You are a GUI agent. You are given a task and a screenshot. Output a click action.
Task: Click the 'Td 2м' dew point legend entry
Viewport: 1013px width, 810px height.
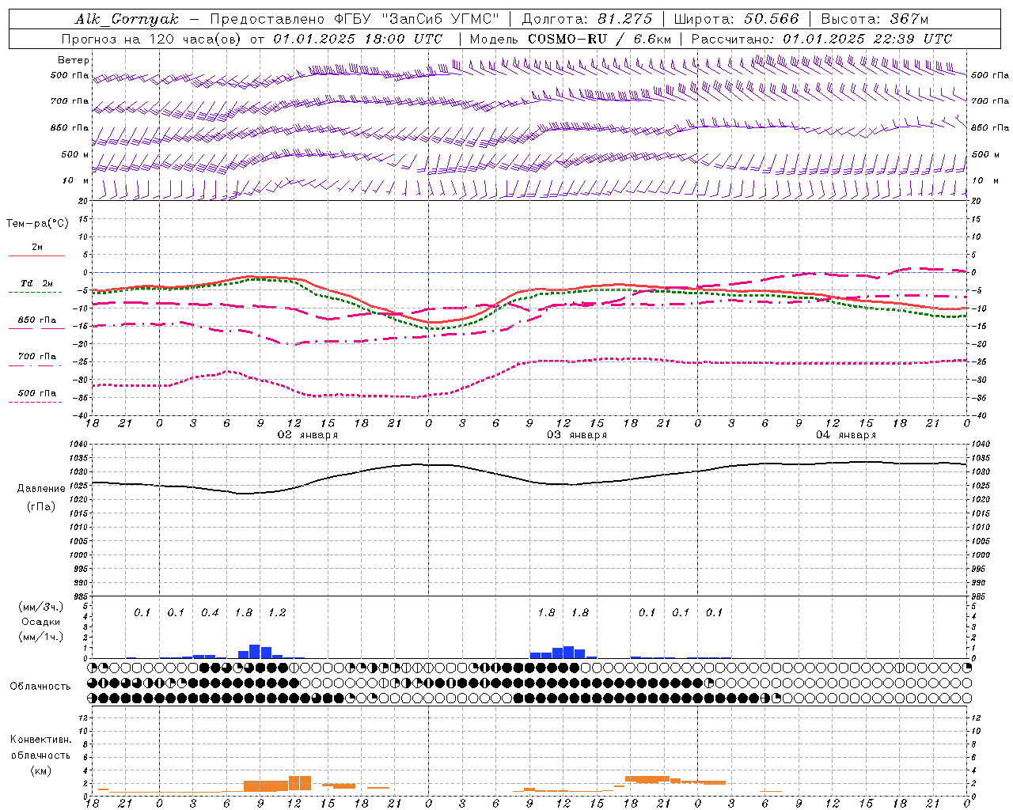pyautogui.click(x=36, y=283)
